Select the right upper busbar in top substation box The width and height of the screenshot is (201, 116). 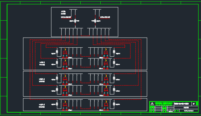(97, 9)
